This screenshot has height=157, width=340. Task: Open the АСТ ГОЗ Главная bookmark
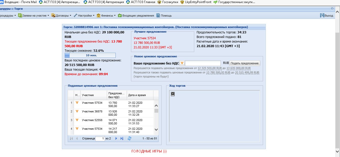[141, 2]
